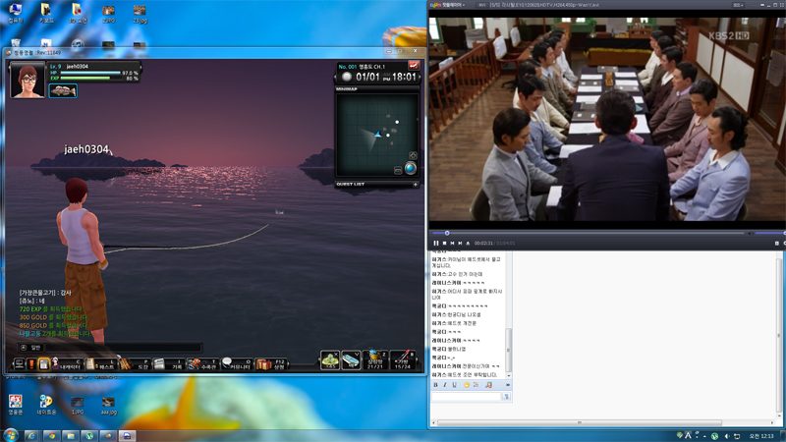The image size is (786, 442).
Task: Expand the Quest List panel
Action: pyautogui.click(x=415, y=185)
